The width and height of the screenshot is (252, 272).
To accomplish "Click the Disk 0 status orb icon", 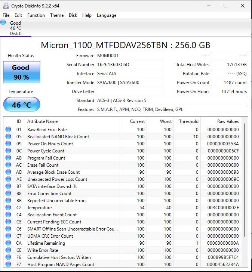I will (x=3, y=22).
